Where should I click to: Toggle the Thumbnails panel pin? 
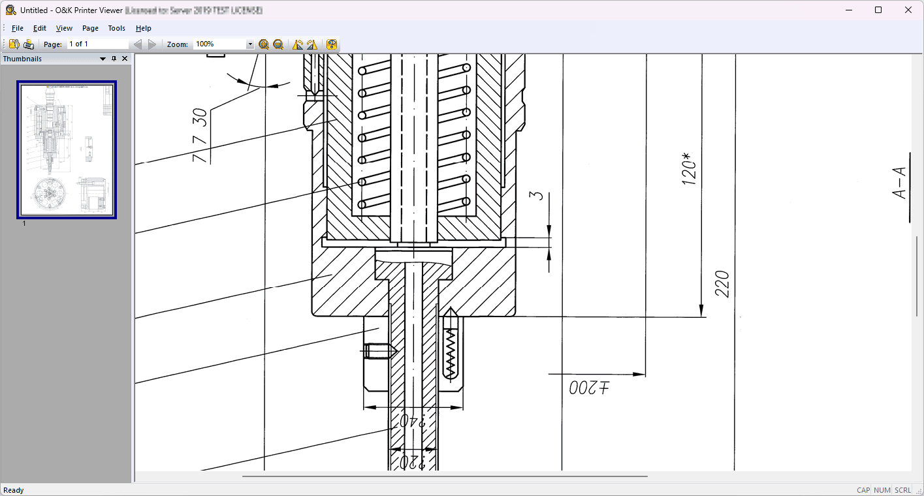(114, 59)
